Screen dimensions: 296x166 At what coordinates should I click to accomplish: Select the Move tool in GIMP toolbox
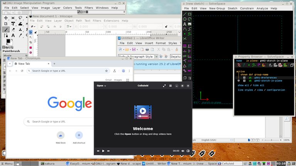[x=6, y=18]
